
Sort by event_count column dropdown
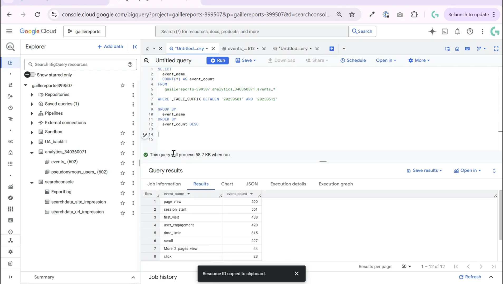251,194
